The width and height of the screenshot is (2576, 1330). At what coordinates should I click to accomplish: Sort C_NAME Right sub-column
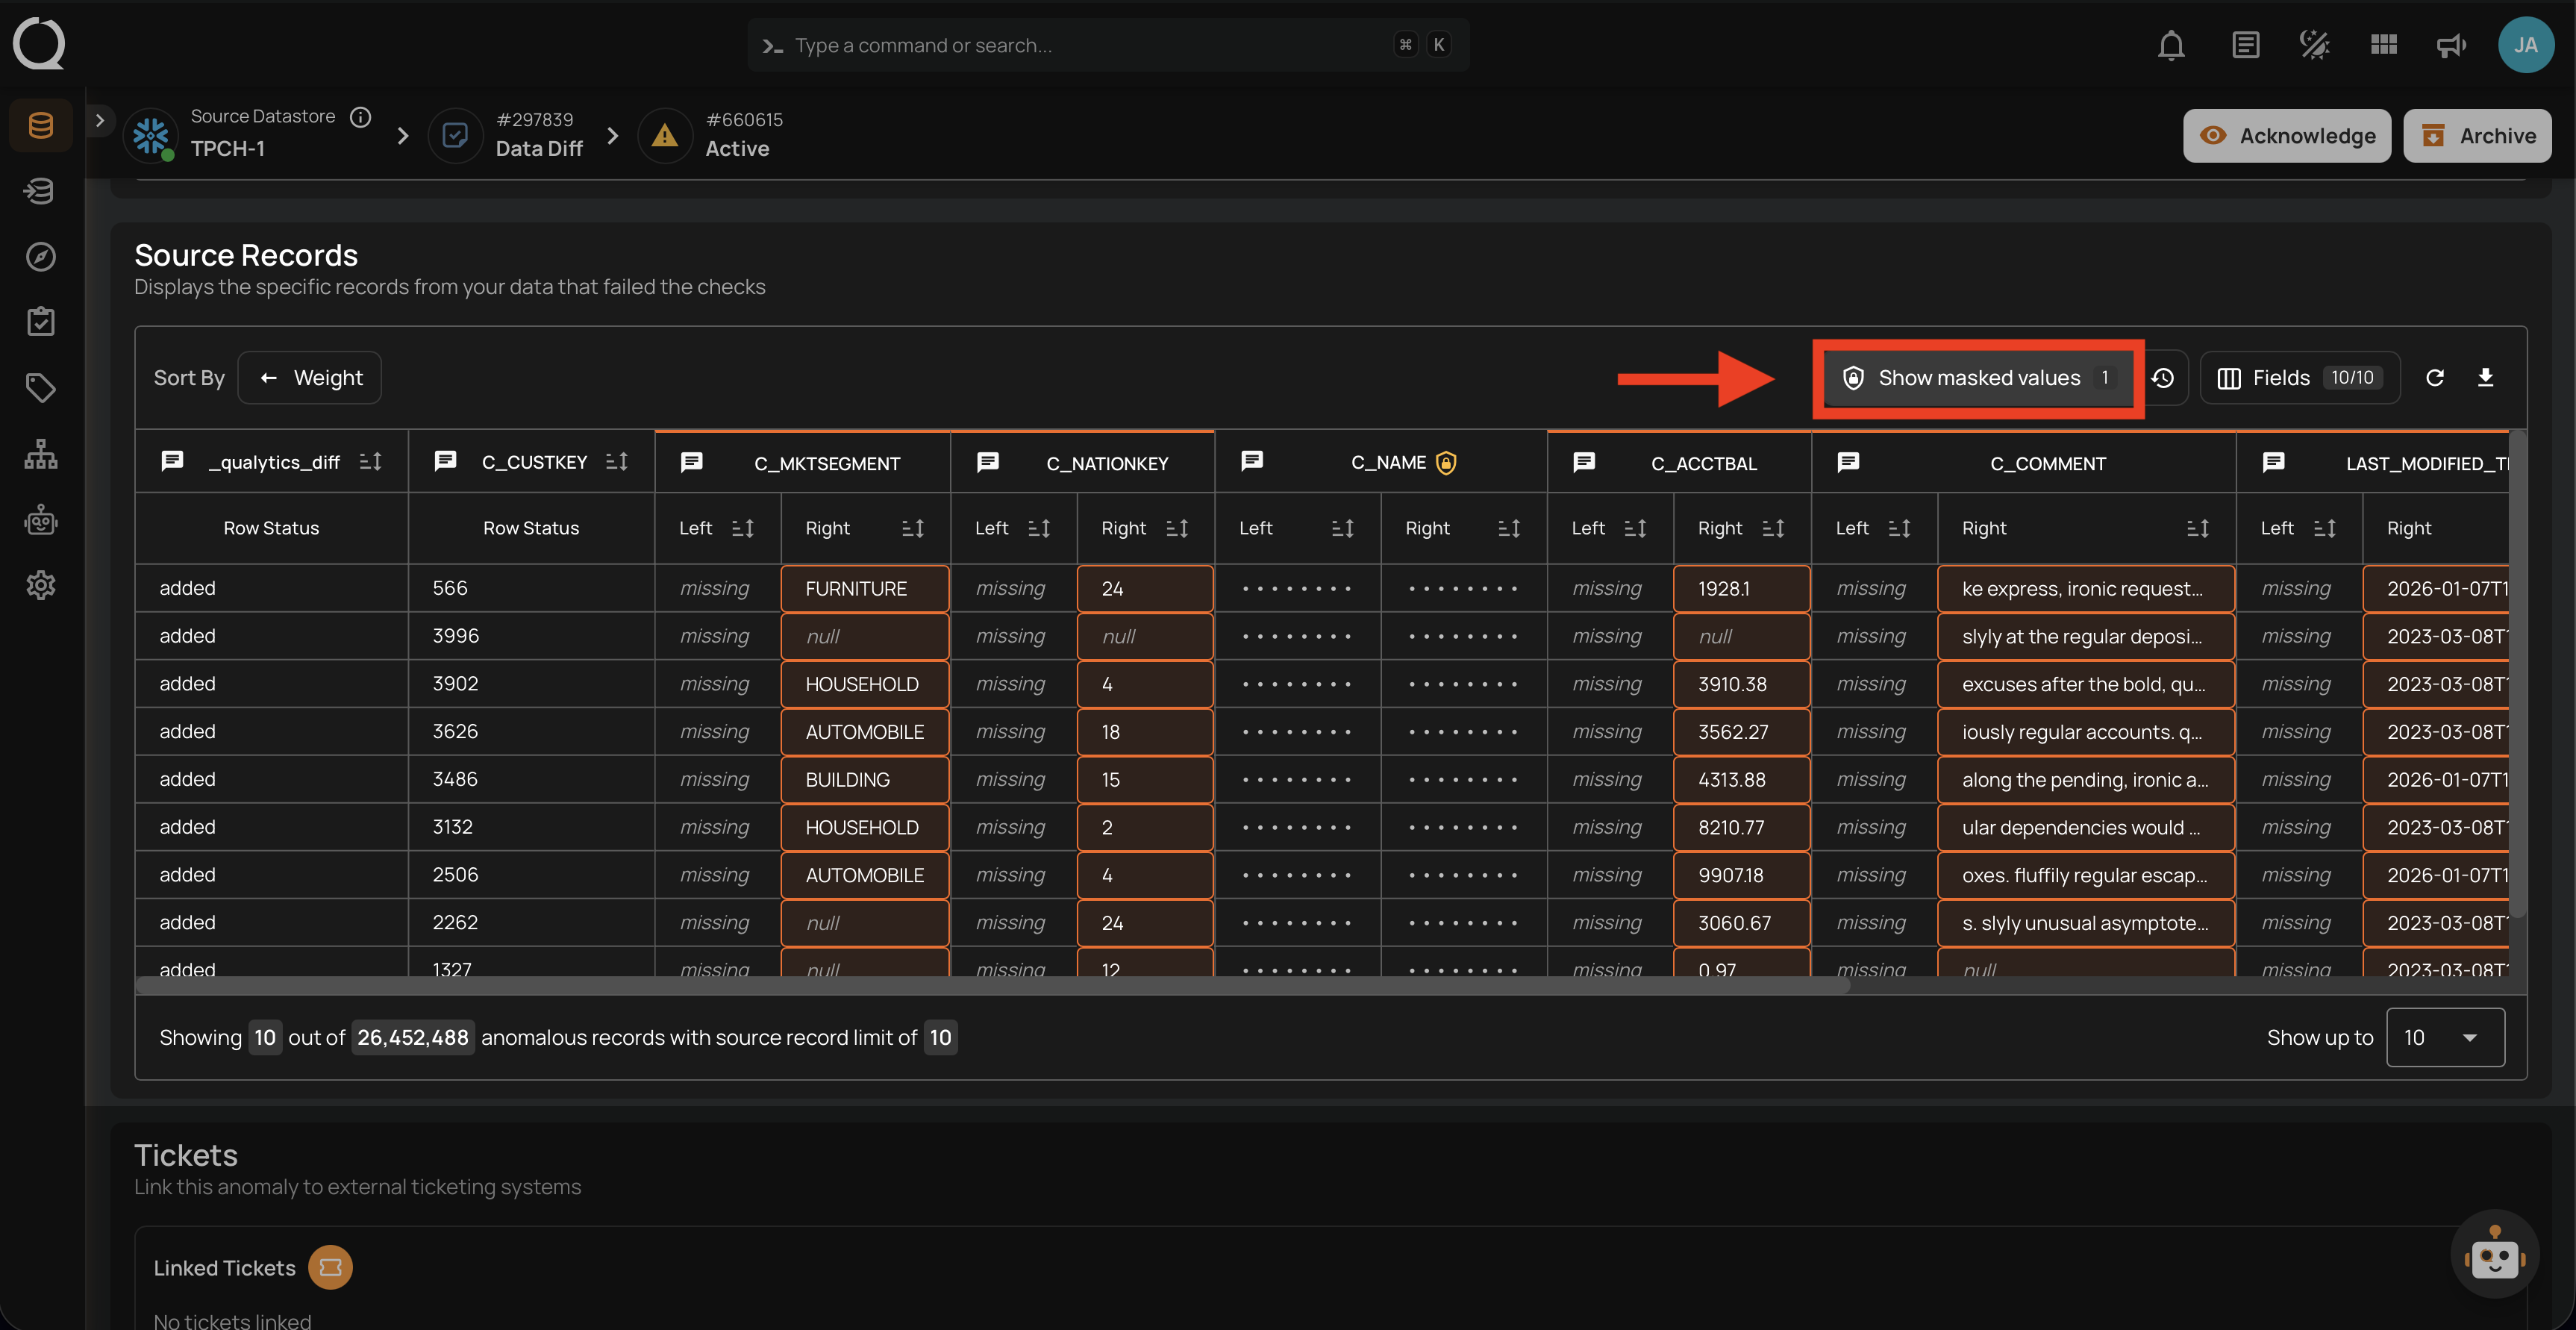pyautogui.click(x=1509, y=528)
